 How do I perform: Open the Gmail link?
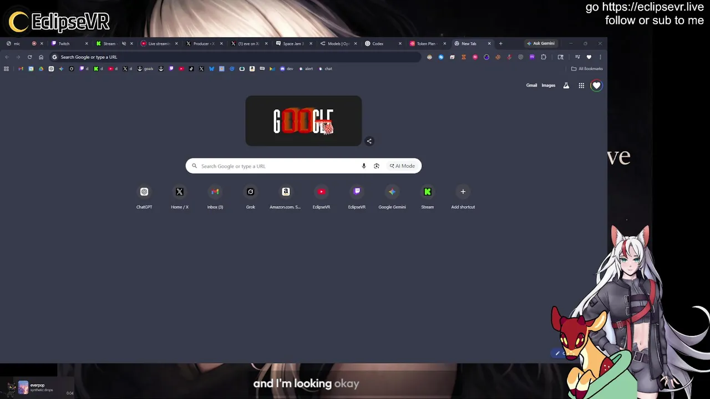tap(531, 85)
